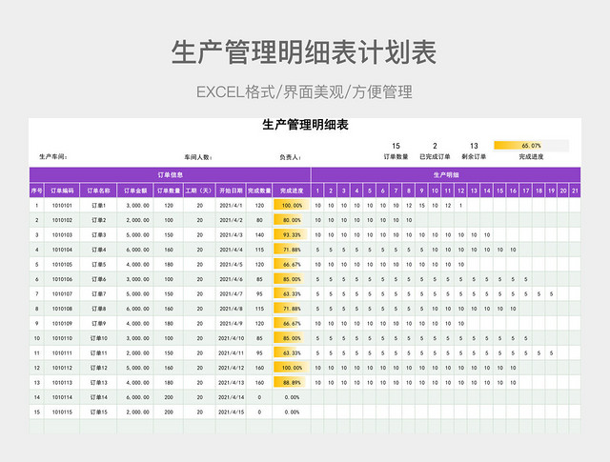Click the 生产明细 merged header cell
The image size is (610, 462).
pyautogui.click(x=446, y=175)
